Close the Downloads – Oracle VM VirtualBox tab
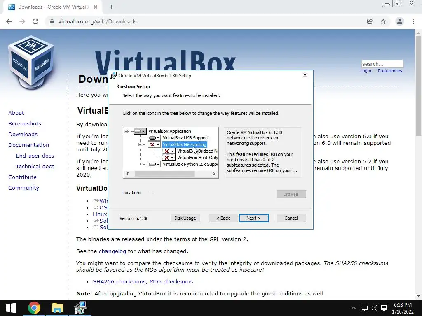Viewport: 422px width, 316px height. click(x=96, y=7)
